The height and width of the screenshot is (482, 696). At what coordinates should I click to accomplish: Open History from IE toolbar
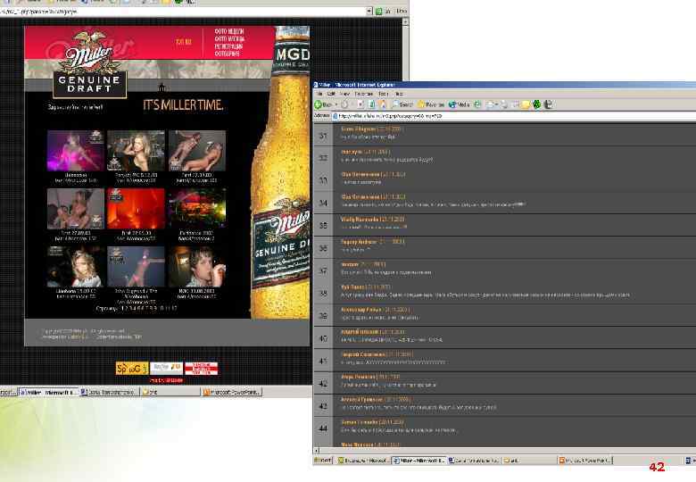(477, 104)
